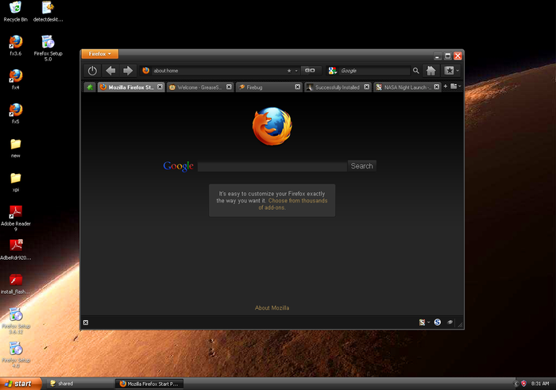Open the address bar history dropdown arrow
This screenshot has height=390, width=556.
pyautogui.click(x=296, y=71)
